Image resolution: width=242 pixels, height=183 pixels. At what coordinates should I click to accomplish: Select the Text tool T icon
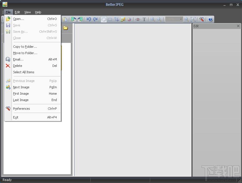pyautogui.click(x=144, y=19)
